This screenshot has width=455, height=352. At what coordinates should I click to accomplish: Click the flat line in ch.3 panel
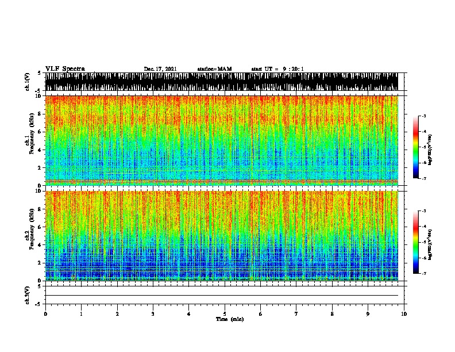(221, 296)
